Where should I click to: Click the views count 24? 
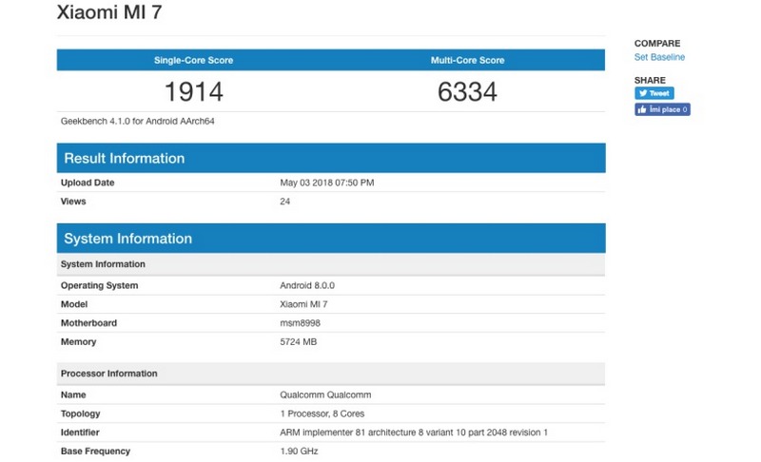tap(284, 202)
